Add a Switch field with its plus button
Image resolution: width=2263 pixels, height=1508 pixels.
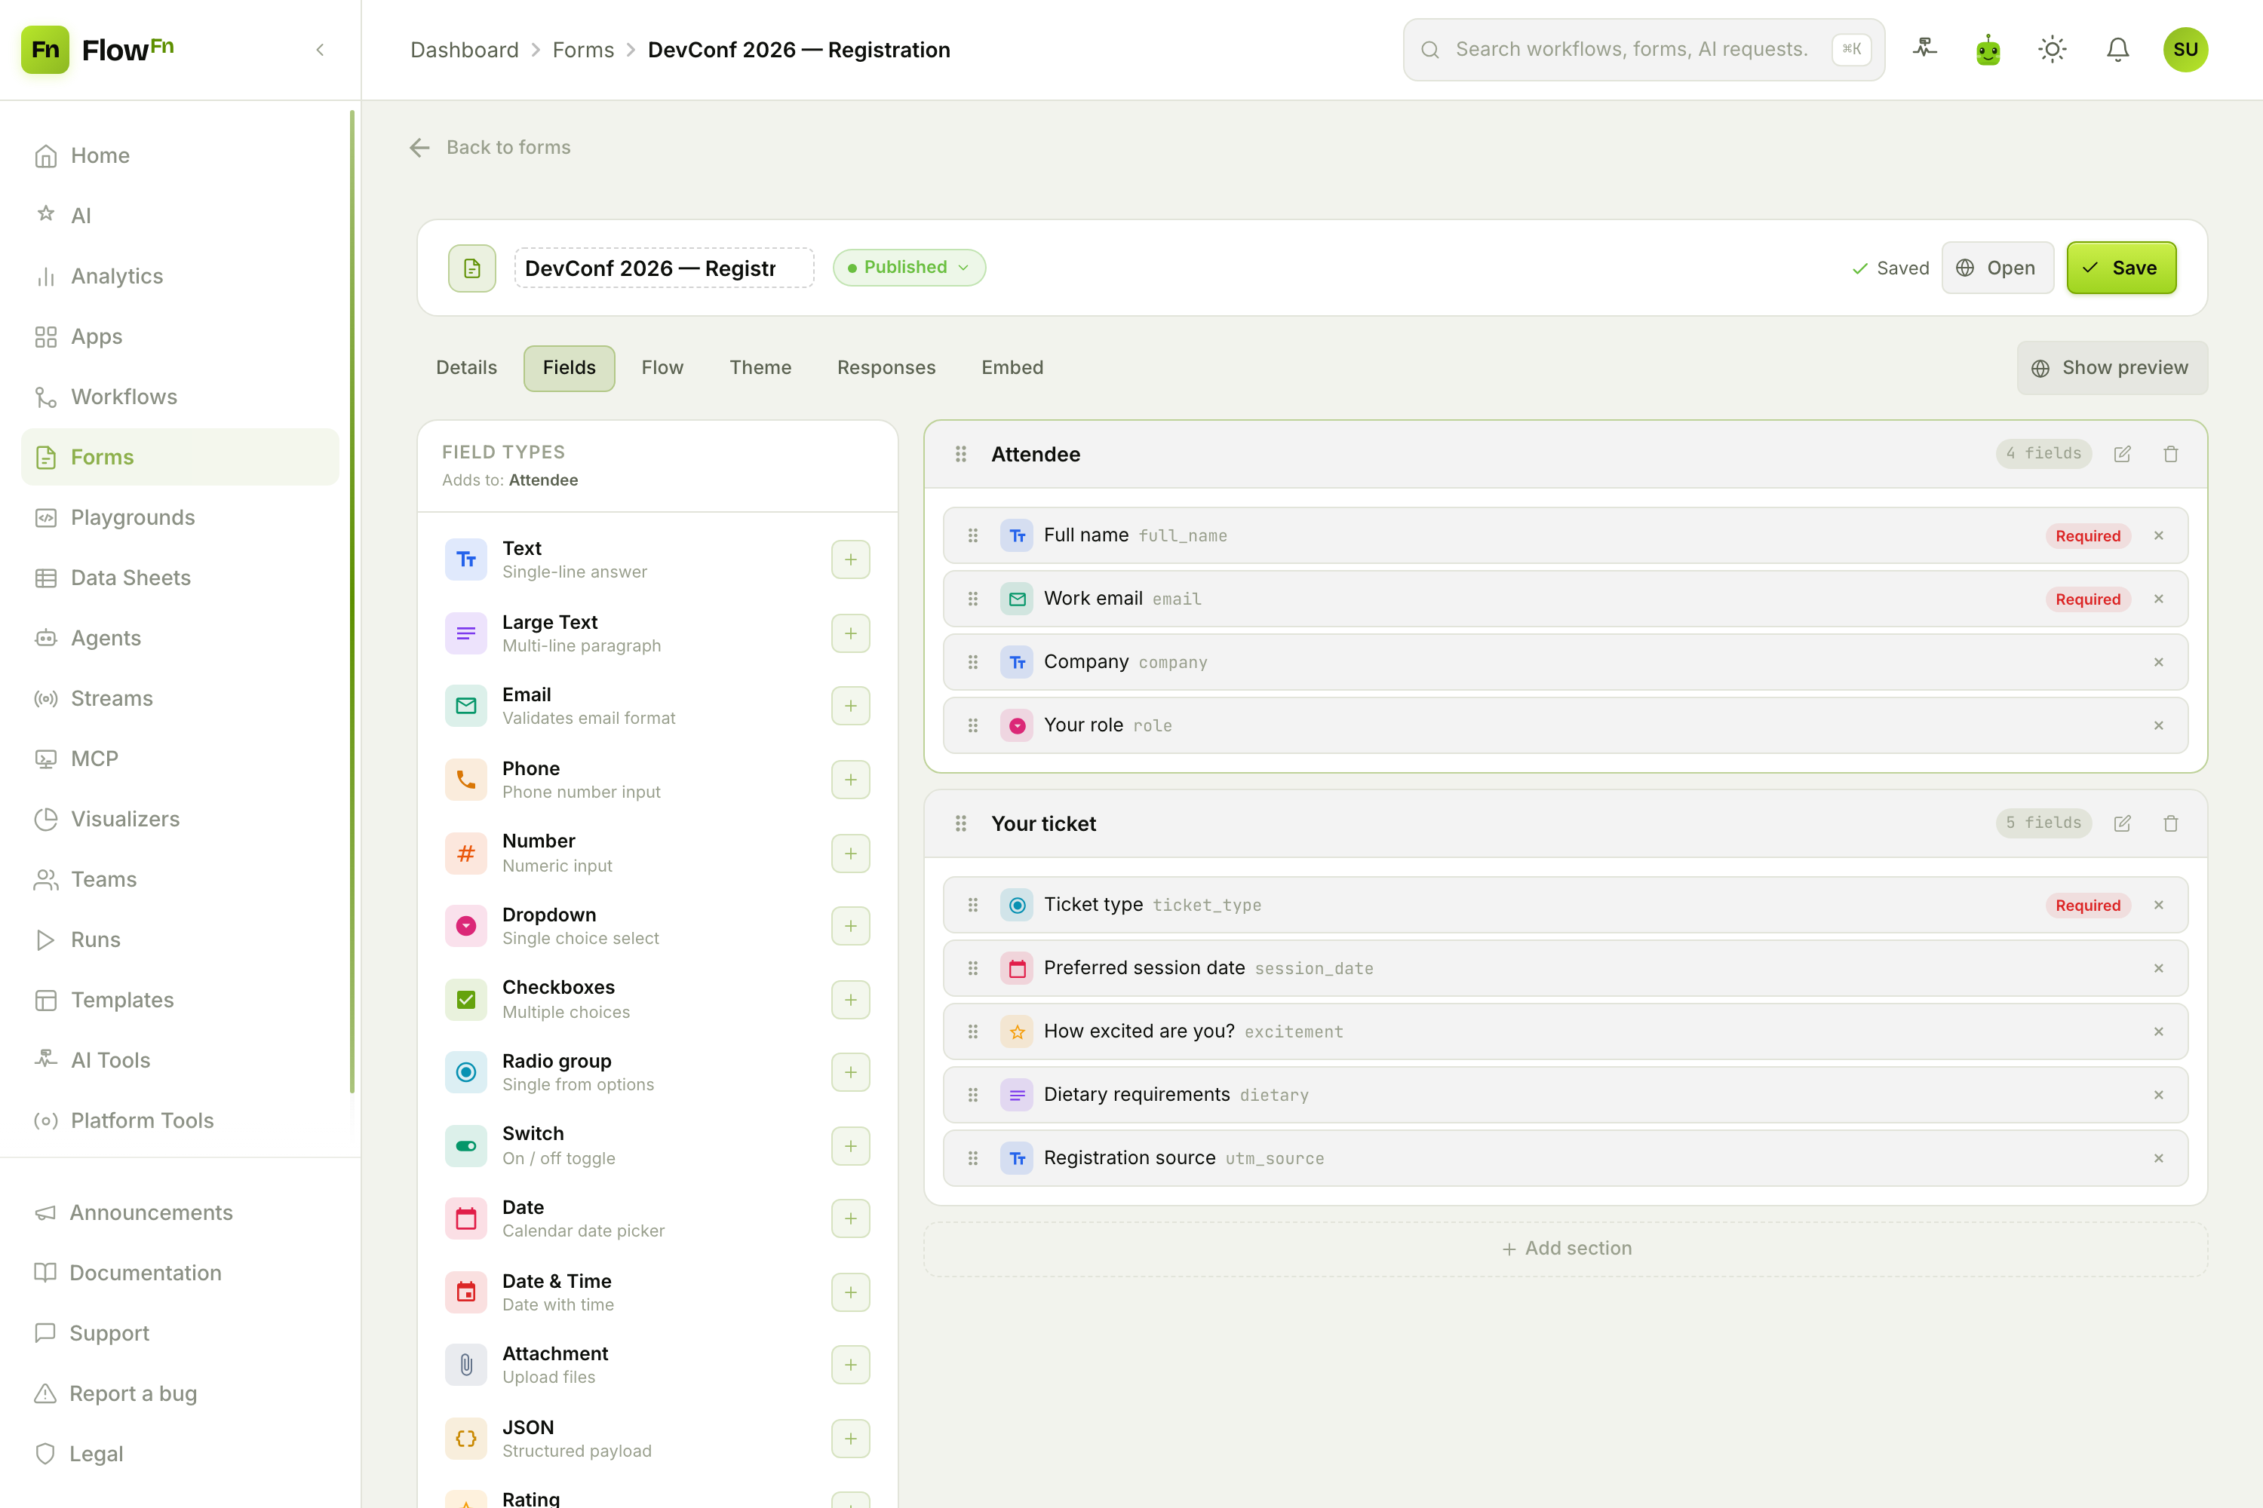click(851, 1146)
